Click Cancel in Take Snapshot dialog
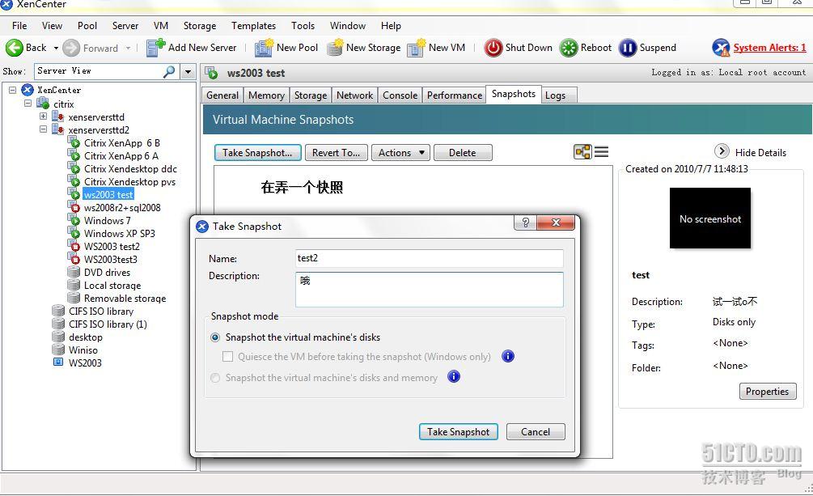813x496 pixels. (535, 431)
